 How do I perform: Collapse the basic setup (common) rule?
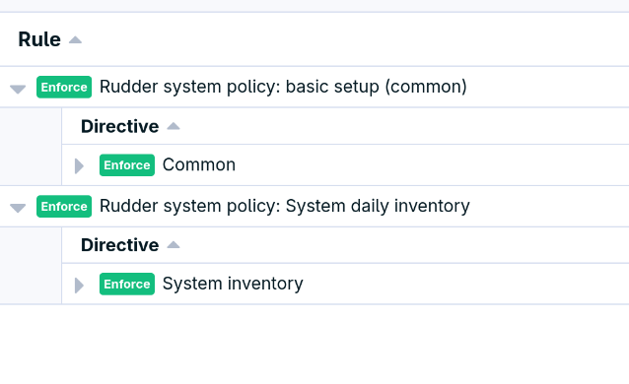(x=18, y=89)
